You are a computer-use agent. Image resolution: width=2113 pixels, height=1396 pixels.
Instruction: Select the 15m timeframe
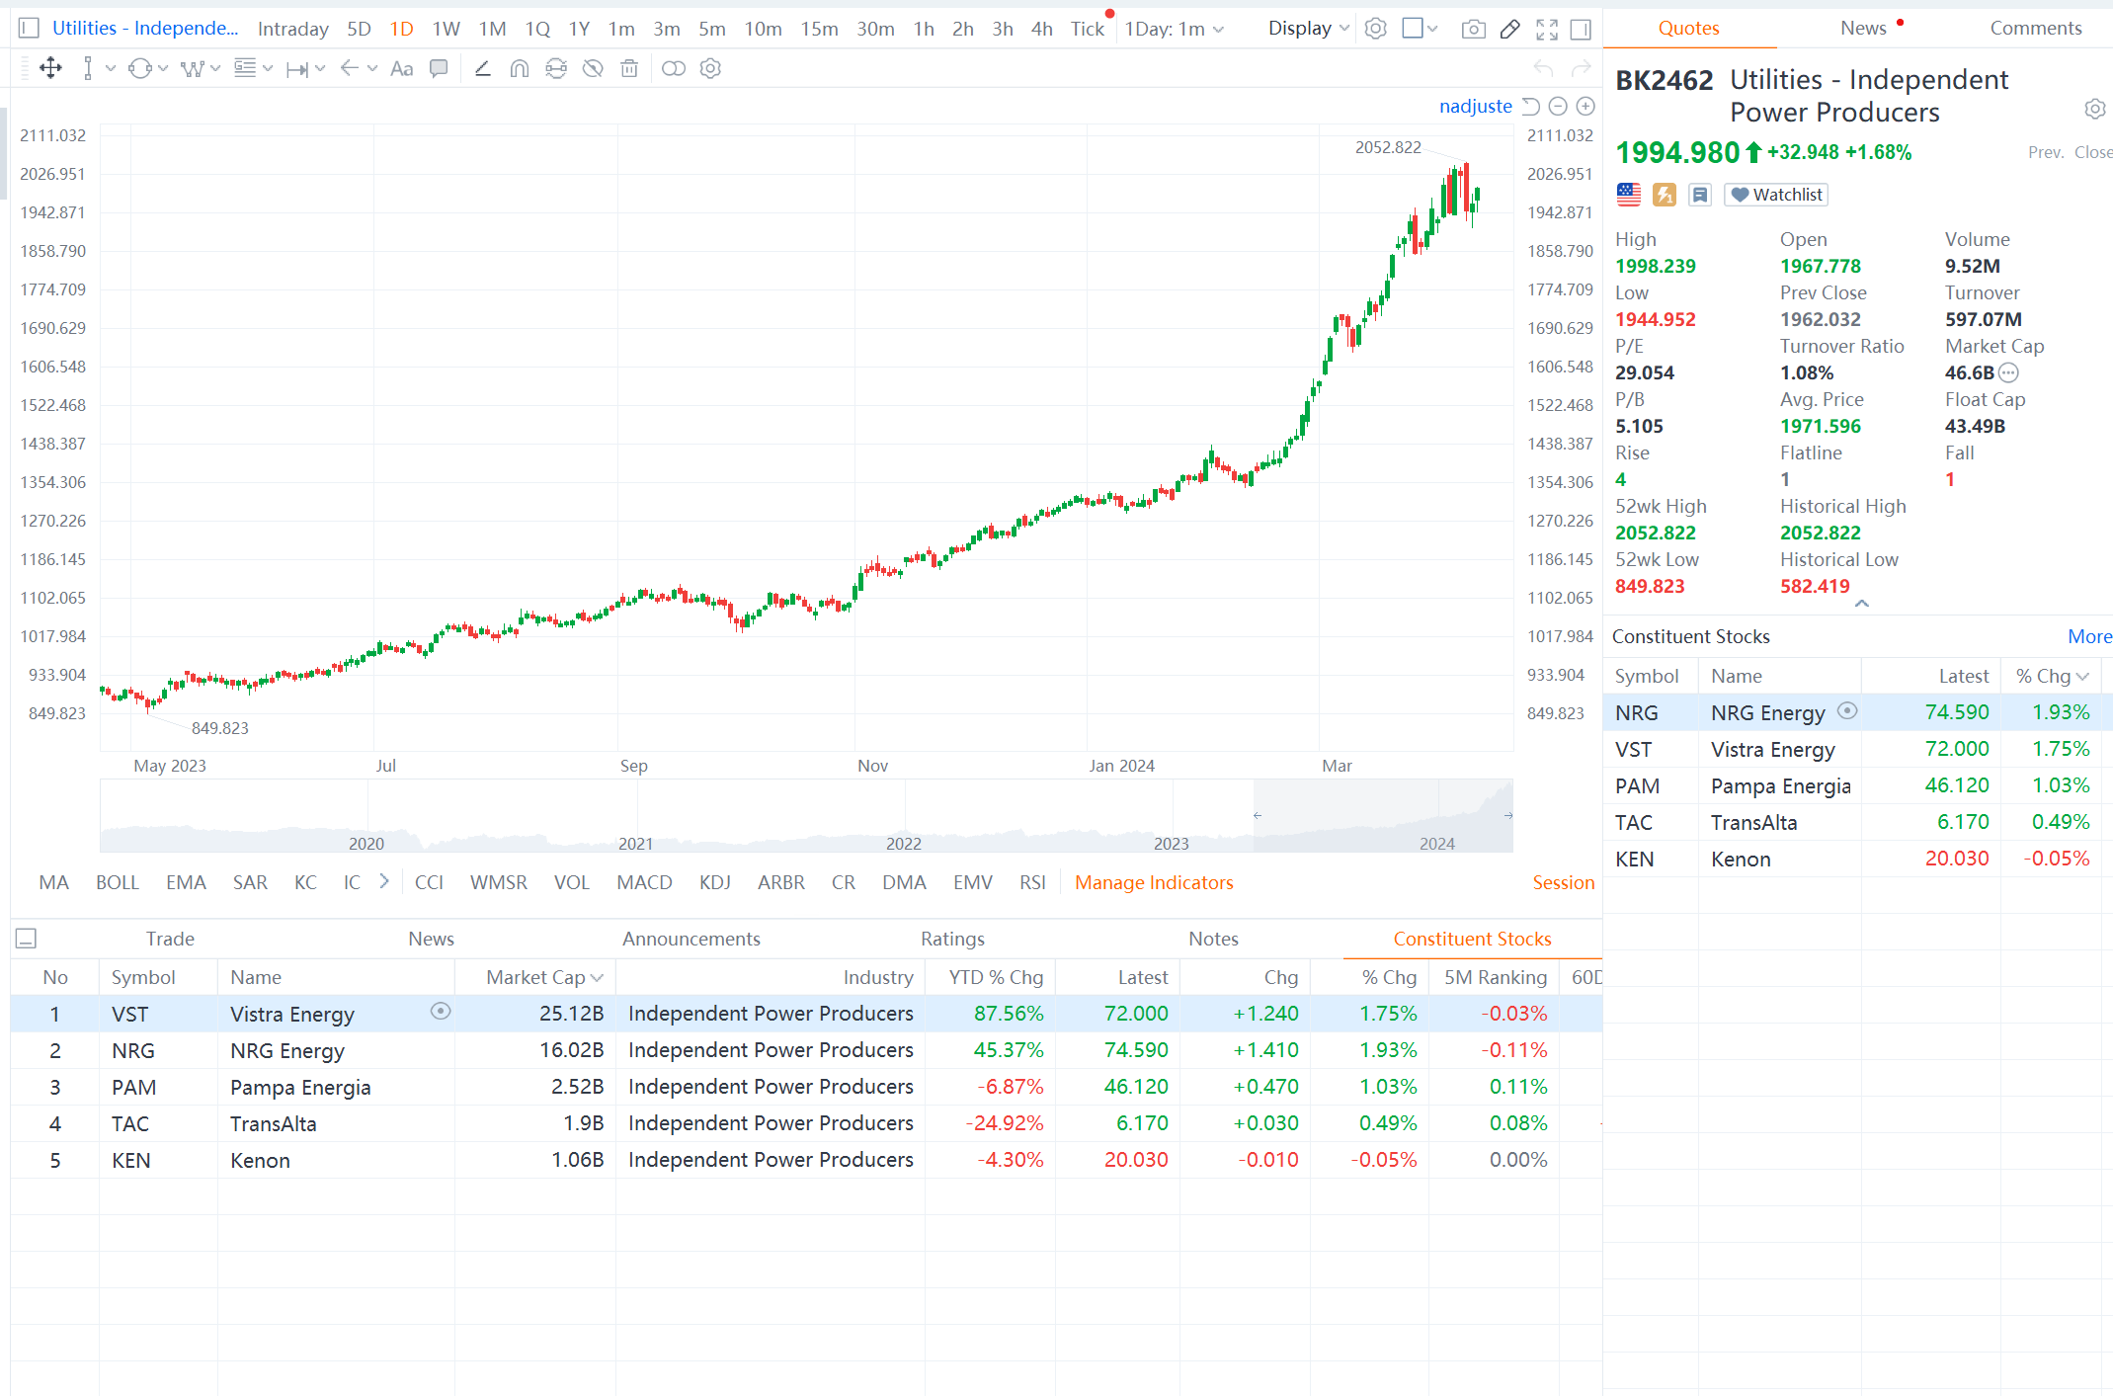click(819, 29)
